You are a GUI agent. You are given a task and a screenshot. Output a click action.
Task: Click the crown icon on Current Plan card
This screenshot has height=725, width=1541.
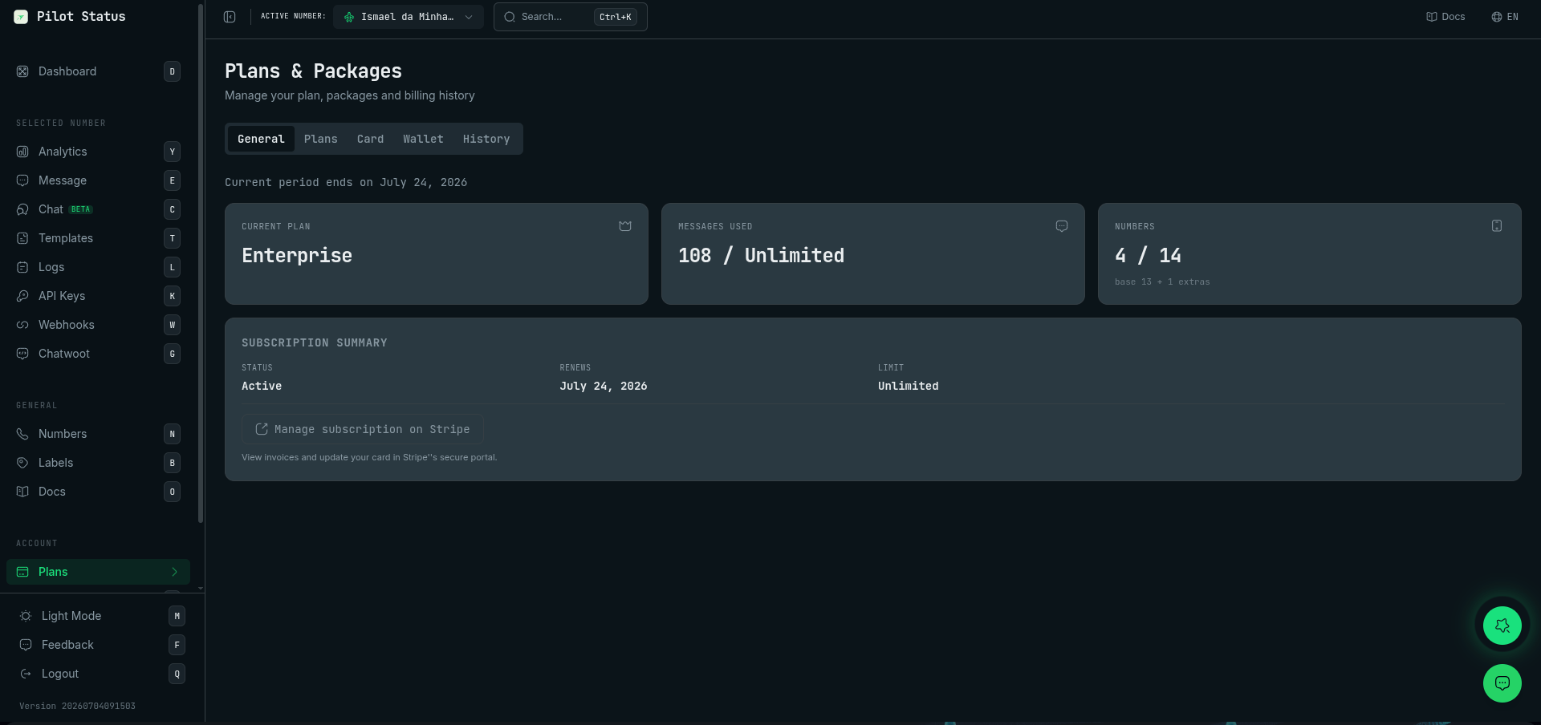pos(625,226)
